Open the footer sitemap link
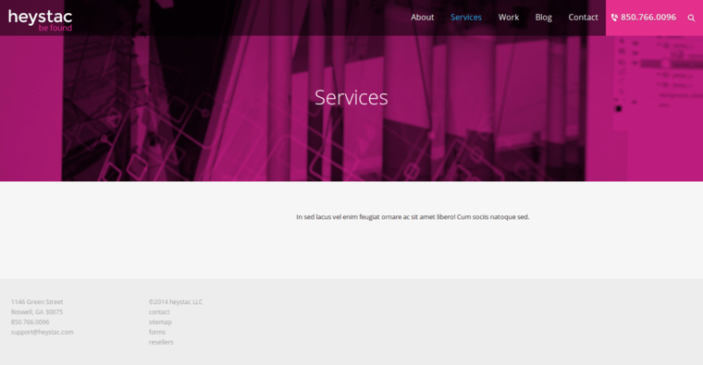Image resolution: width=703 pixels, height=365 pixels. (160, 322)
